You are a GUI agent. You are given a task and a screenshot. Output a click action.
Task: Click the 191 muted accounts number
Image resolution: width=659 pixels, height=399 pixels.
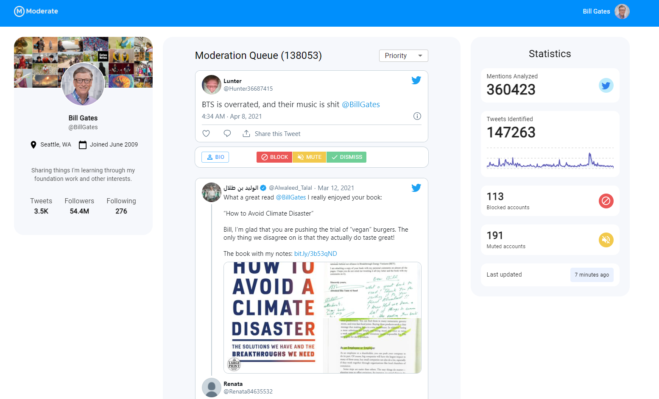coord(495,236)
